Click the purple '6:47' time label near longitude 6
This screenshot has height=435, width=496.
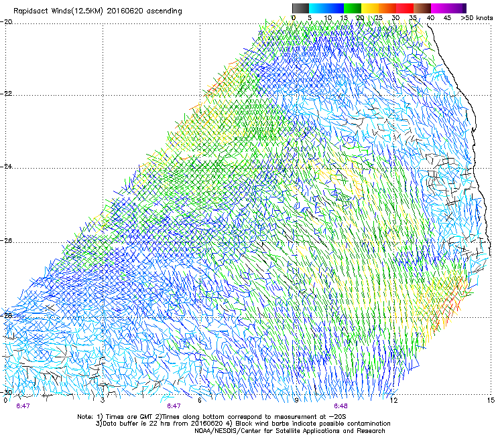pos(174,406)
